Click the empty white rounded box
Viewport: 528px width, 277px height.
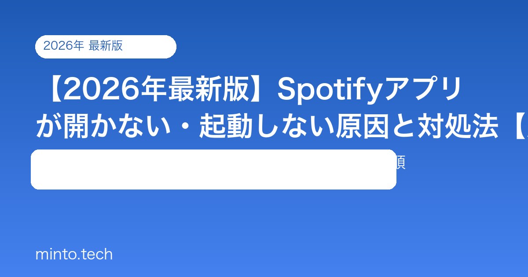[213, 169]
